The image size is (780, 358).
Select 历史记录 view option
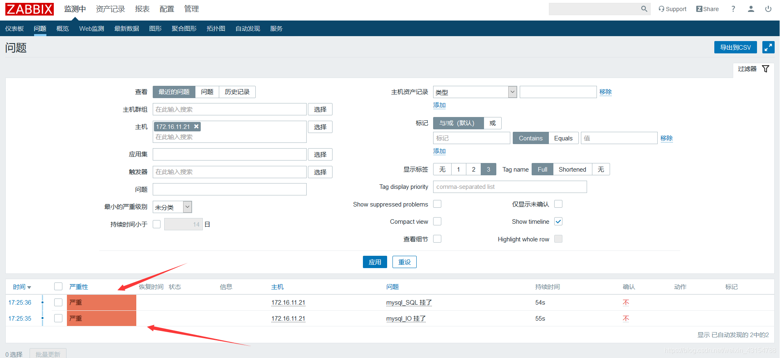pos(237,92)
